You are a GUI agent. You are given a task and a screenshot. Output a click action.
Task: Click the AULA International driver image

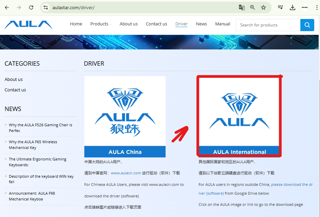239,116
